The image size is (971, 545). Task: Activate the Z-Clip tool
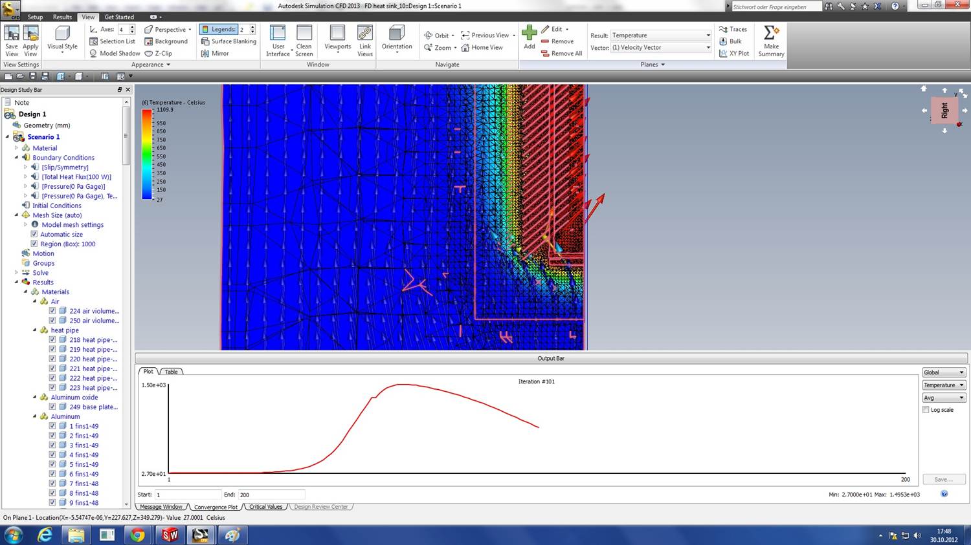(x=158, y=54)
